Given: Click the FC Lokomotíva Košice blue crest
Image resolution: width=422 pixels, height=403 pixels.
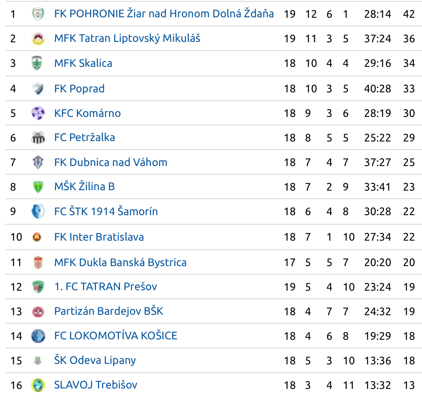Looking at the screenshot, I should click(38, 336).
